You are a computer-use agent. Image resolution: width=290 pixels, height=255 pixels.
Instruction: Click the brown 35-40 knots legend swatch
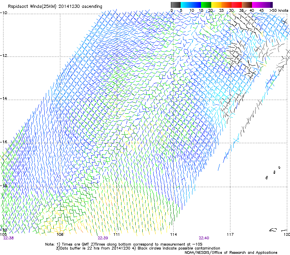pyautogui.click(x=247, y=5)
